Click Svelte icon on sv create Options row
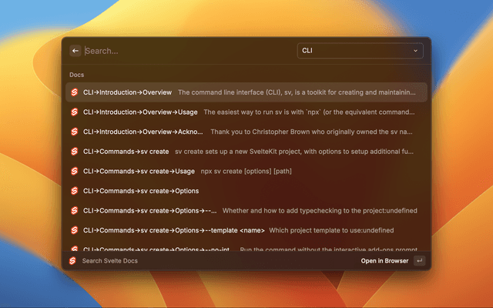The height and width of the screenshot is (308, 493). (75, 190)
